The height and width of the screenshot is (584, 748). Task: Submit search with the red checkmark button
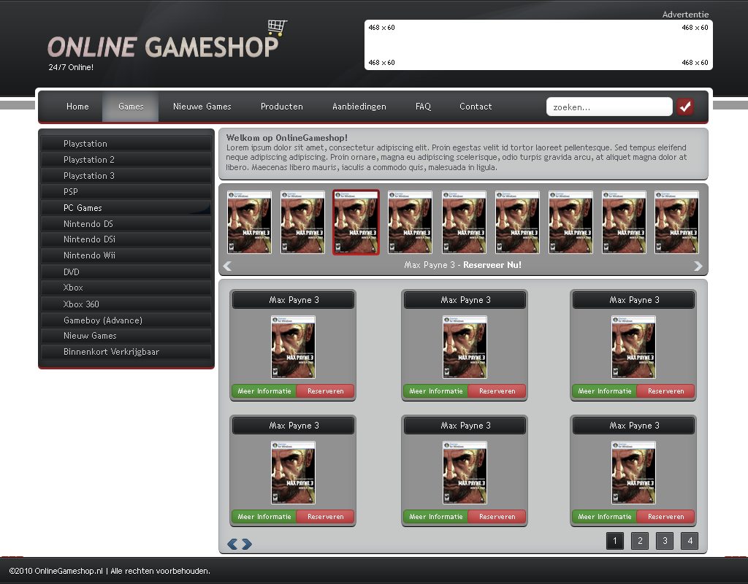[685, 107]
